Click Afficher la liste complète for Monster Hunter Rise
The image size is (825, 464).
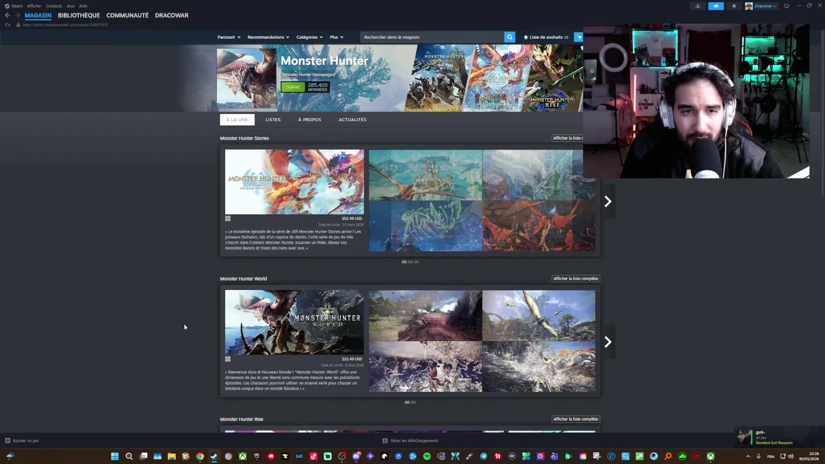click(576, 419)
